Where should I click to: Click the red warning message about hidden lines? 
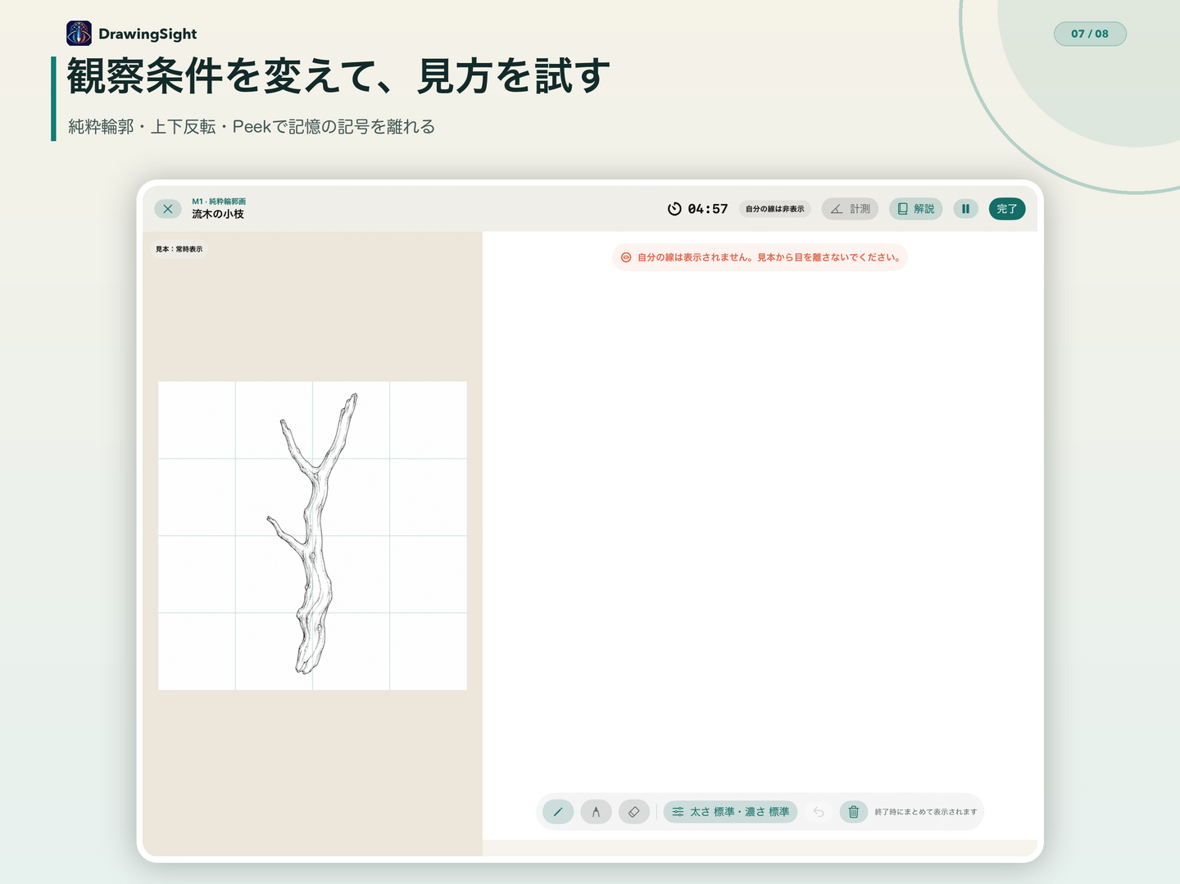pos(760,257)
